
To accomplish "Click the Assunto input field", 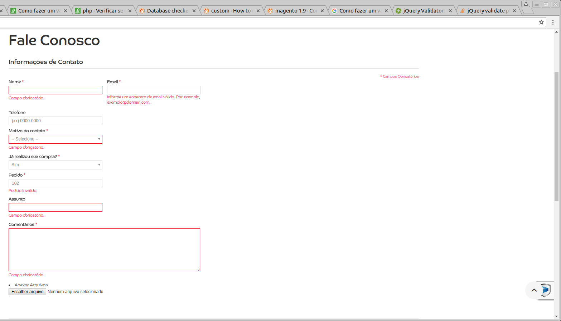I will (55, 207).
